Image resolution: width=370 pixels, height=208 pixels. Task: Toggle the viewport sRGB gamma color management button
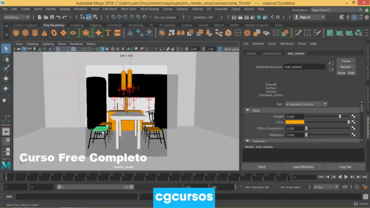pos(220,49)
